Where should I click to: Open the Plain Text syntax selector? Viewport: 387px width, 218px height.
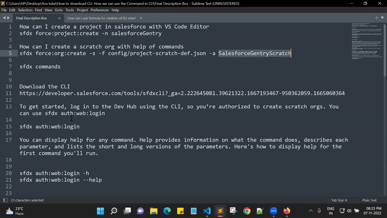369,200
